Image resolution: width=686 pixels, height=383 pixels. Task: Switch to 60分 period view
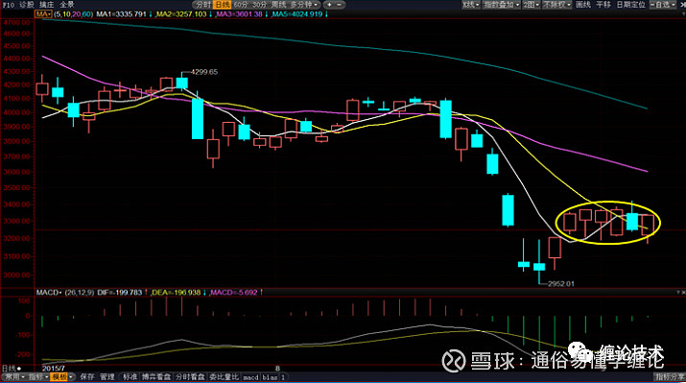(241, 5)
